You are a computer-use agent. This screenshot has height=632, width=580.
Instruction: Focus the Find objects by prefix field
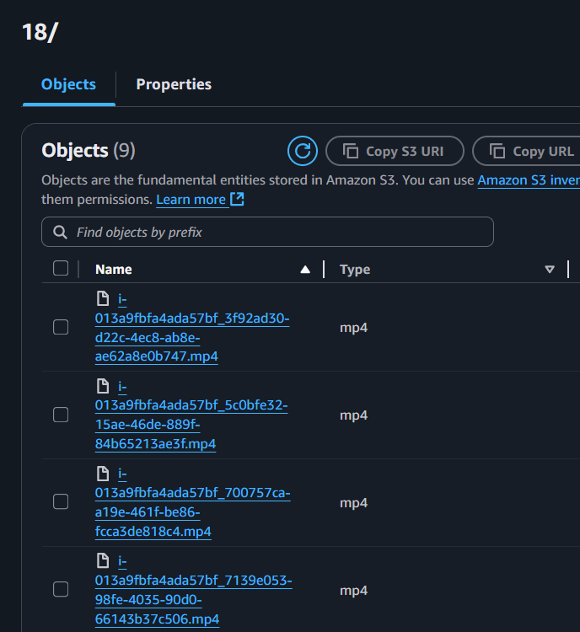tap(267, 232)
